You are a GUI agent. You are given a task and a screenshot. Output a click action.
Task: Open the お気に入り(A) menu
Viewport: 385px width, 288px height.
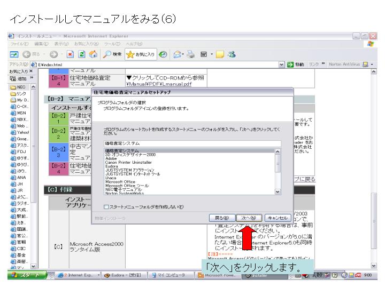(87, 44)
